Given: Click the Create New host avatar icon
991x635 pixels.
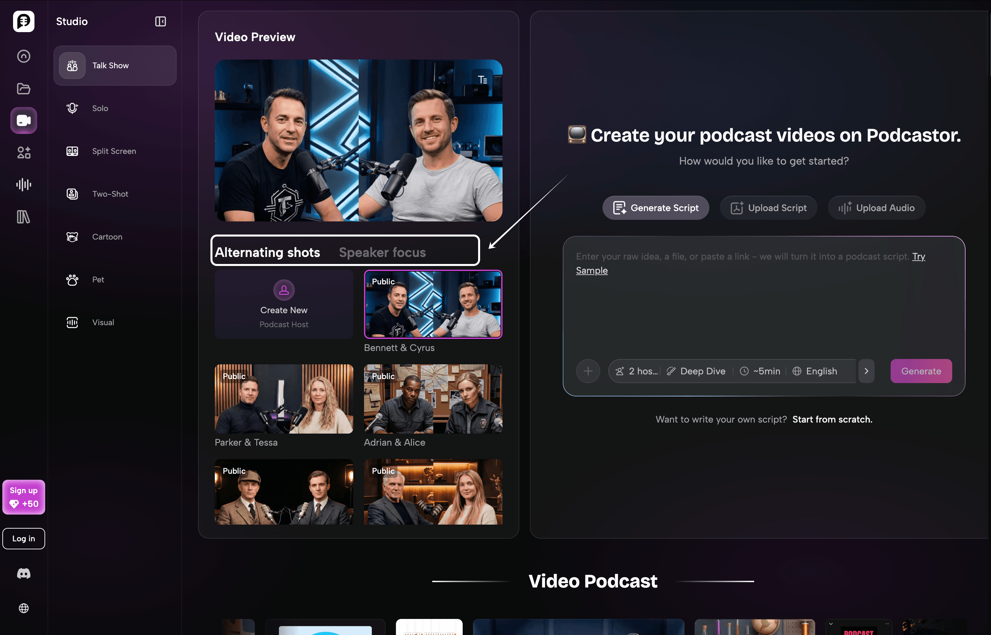Looking at the screenshot, I should pyautogui.click(x=284, y=290).
